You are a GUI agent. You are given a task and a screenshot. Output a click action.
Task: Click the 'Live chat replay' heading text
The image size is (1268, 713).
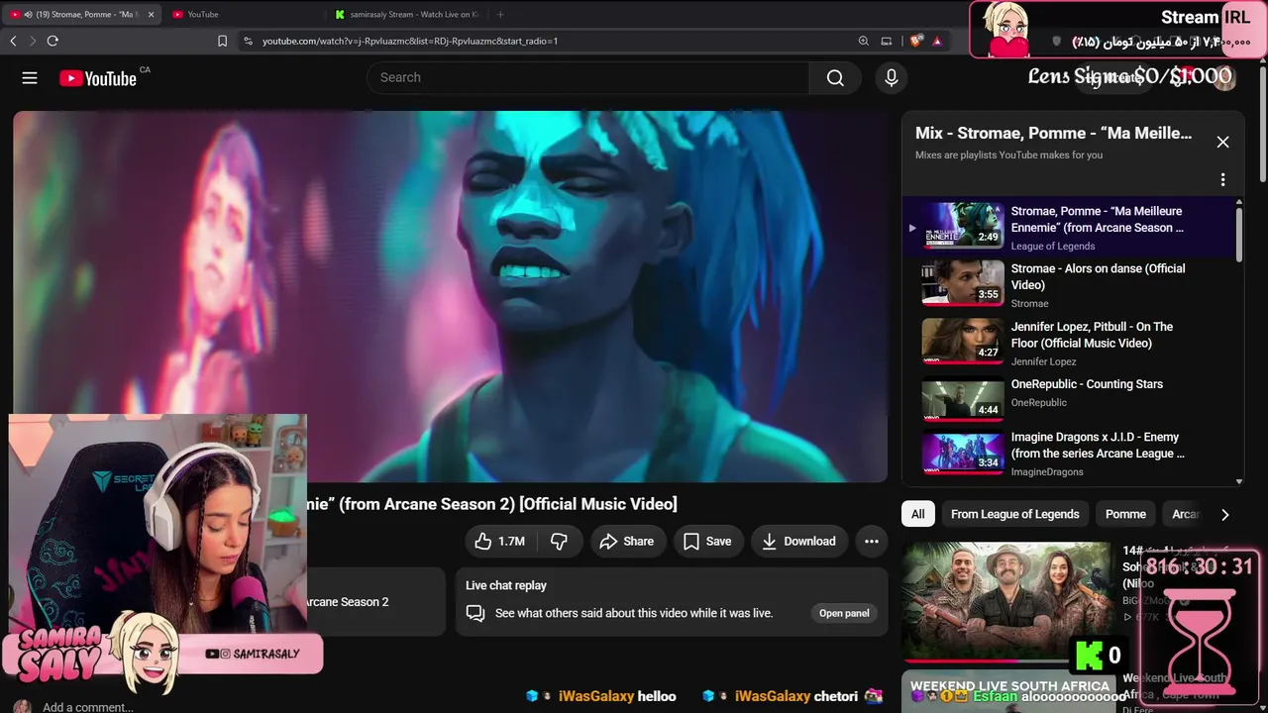(x=506, y=585)
